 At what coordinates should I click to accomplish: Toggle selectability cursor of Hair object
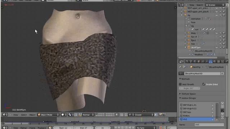click(220, 44)
